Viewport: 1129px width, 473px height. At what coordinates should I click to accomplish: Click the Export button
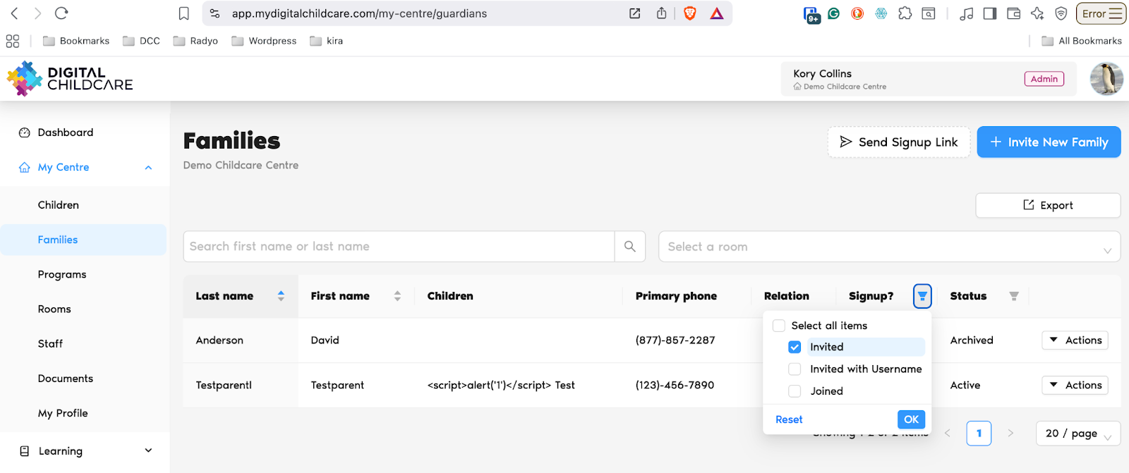pos(1048,205)
